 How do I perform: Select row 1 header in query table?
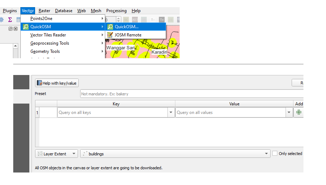click(x=37, y=112)
